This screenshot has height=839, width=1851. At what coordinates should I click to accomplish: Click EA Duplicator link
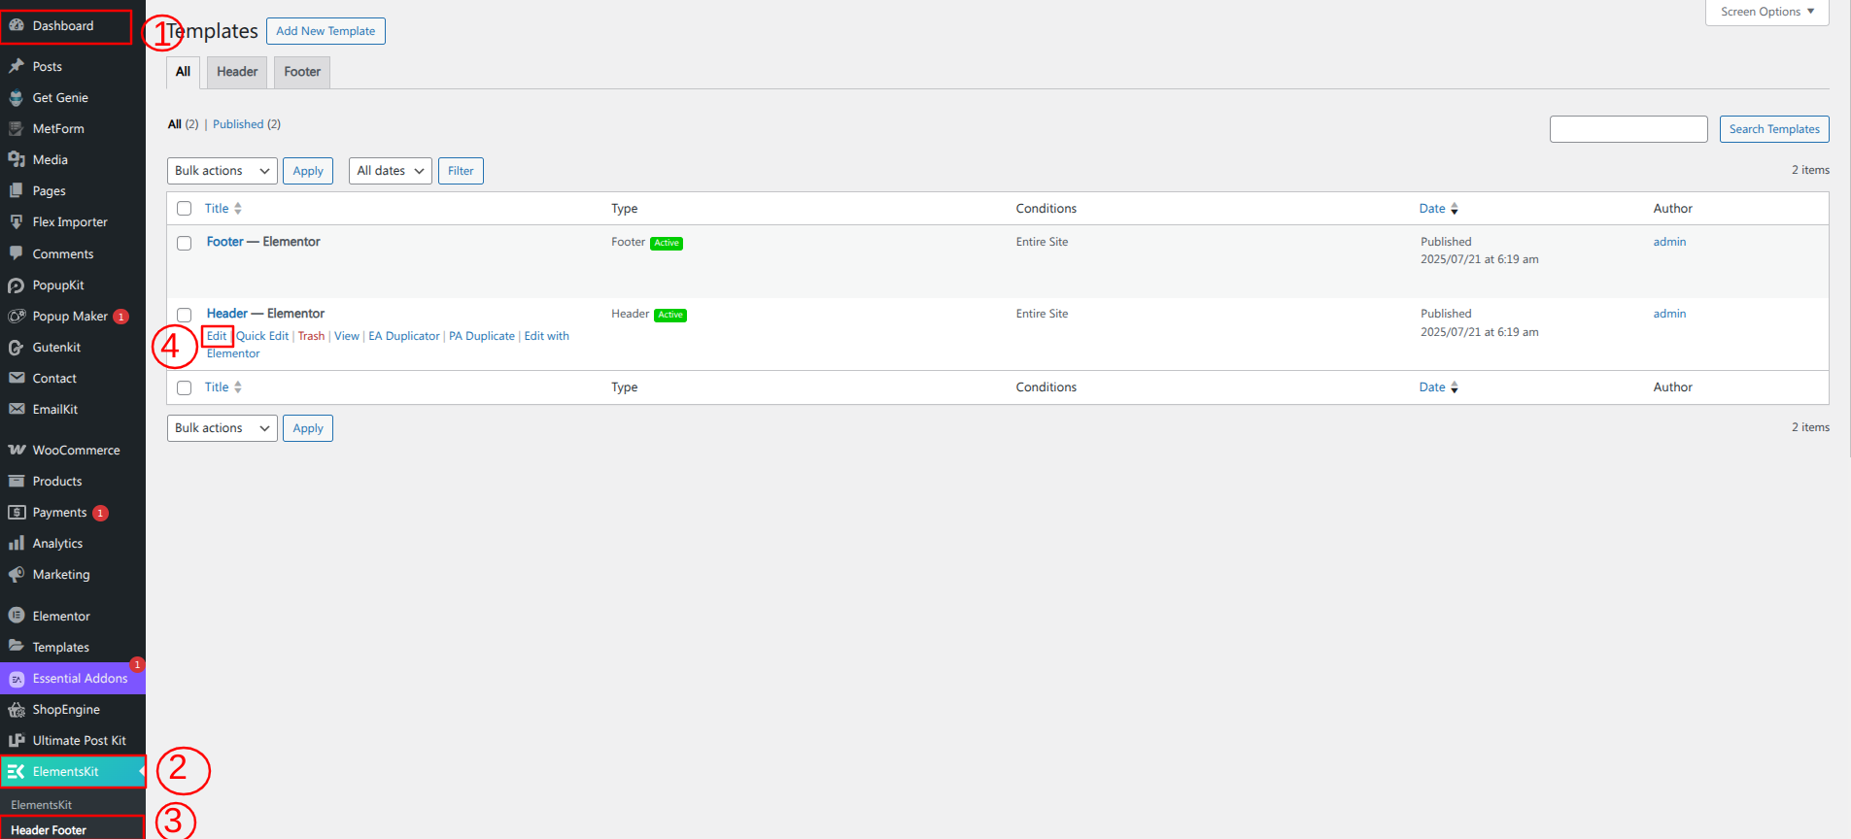click(x=404, y=336)
